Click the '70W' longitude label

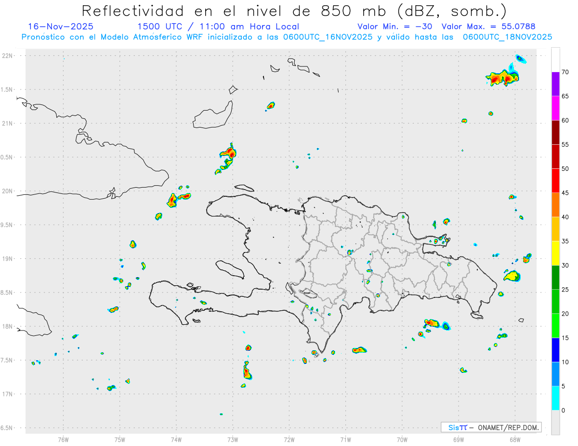tap(402, 439)
